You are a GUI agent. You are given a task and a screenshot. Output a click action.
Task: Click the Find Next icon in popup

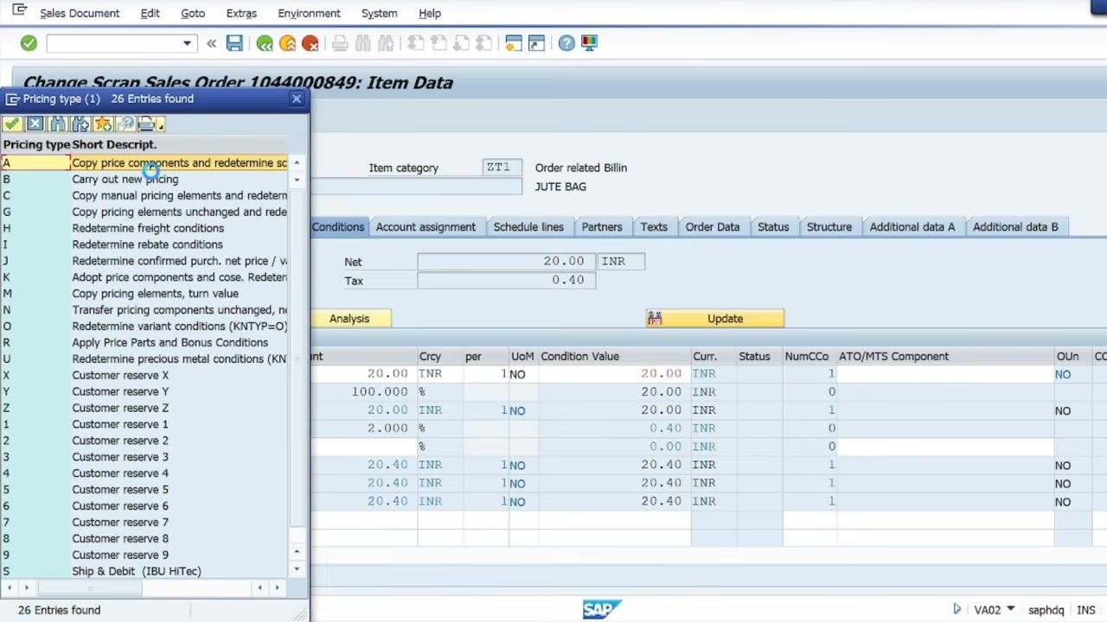[x=80, y=124]
